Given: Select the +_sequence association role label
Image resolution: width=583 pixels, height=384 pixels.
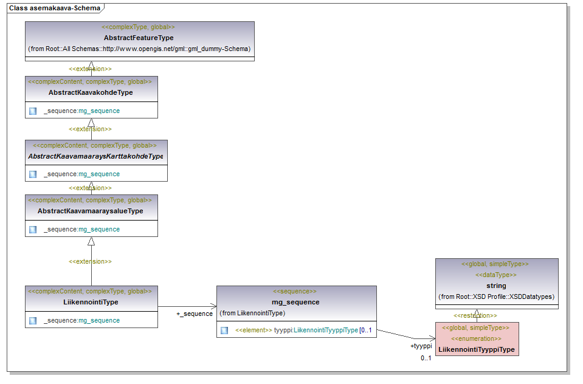Looking at the screenshot, I should pyautogui.click(x=194, y=314).
